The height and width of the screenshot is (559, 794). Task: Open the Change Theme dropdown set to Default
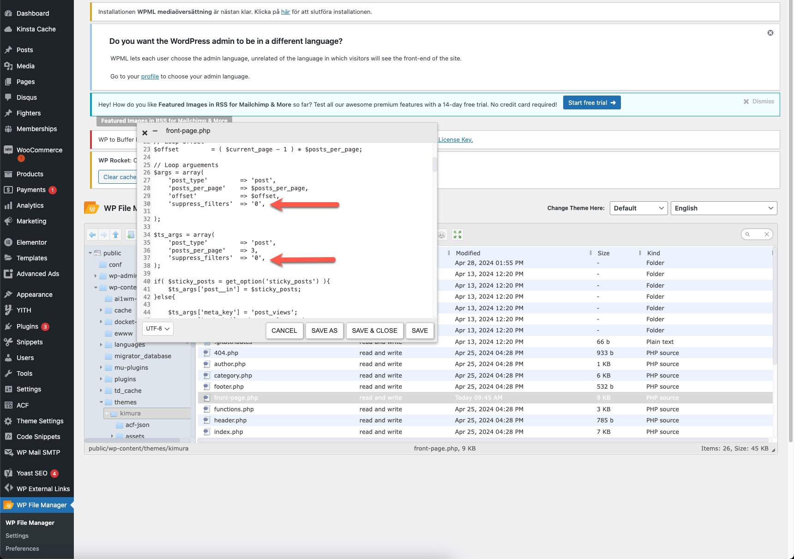(639, 208)
